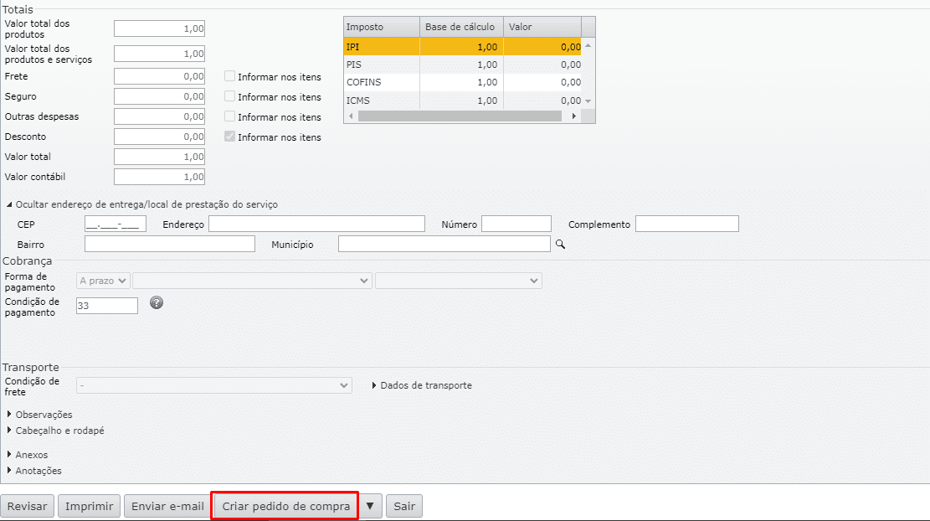Viewport: 930px width, 521px height.
Task: Click the Seguro value field
Action: pyautogui.click(x=160, y=96)
